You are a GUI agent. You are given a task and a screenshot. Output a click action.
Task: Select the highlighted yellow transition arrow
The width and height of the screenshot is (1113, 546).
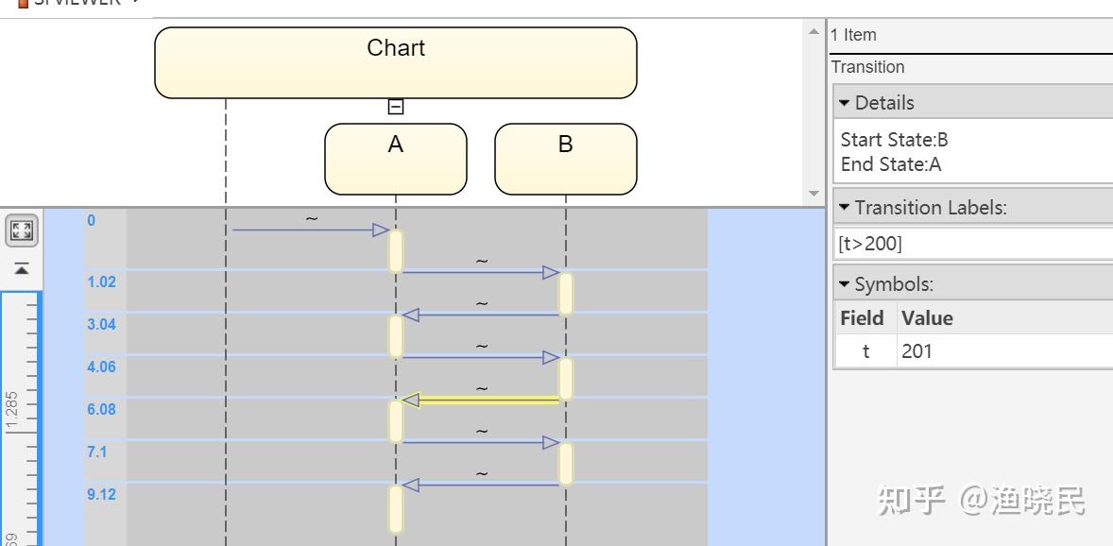pos(482,401)
